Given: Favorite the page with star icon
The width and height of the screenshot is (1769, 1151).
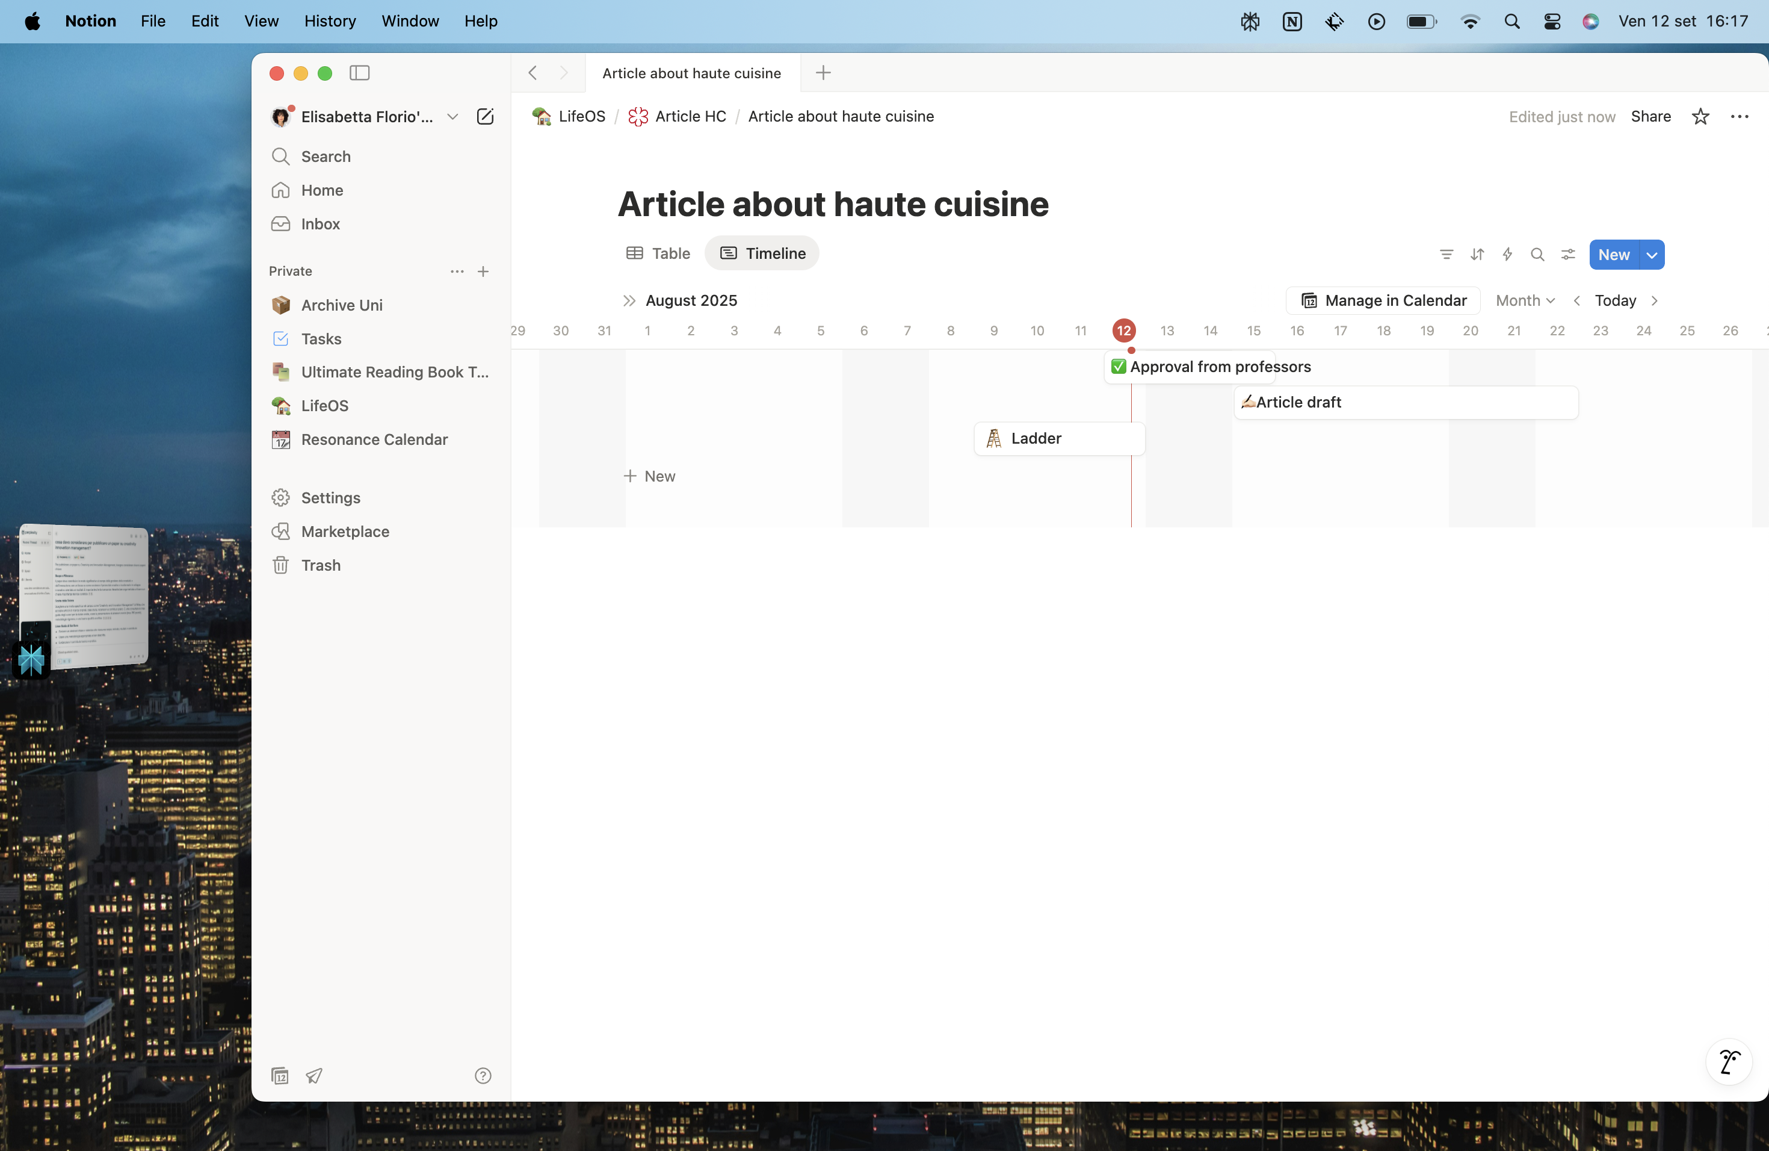Looking at the screenshot, I should click(1700, 117).
